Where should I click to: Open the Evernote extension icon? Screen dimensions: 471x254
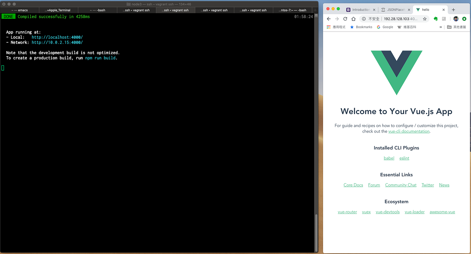click(435, 19)
